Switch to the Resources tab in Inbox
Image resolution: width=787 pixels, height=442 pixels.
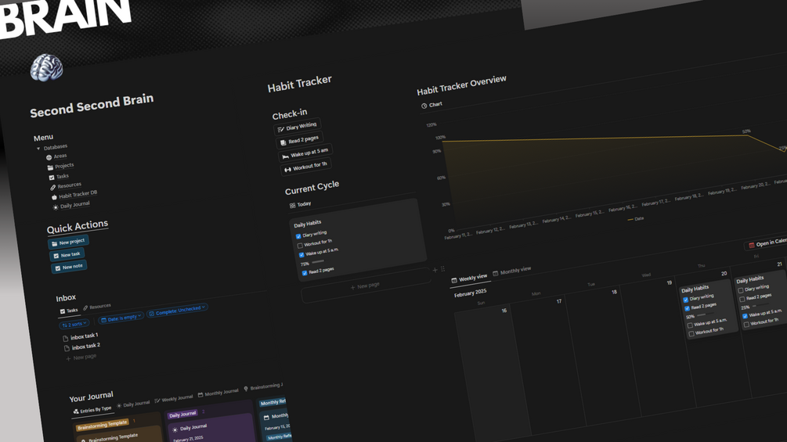point(97,306)
